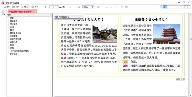Click 交通 label in 浅草寺 section
The height and width of the screenshot is (97, 192).
125,66
